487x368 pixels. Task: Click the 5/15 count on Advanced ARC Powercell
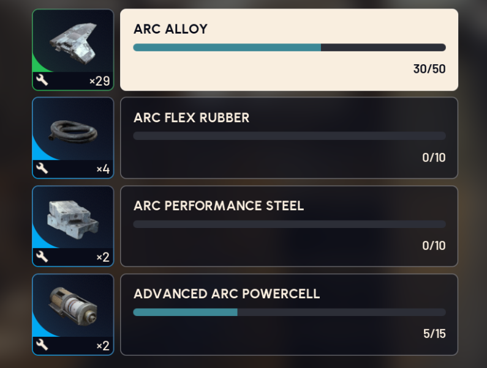click(434, 334)
